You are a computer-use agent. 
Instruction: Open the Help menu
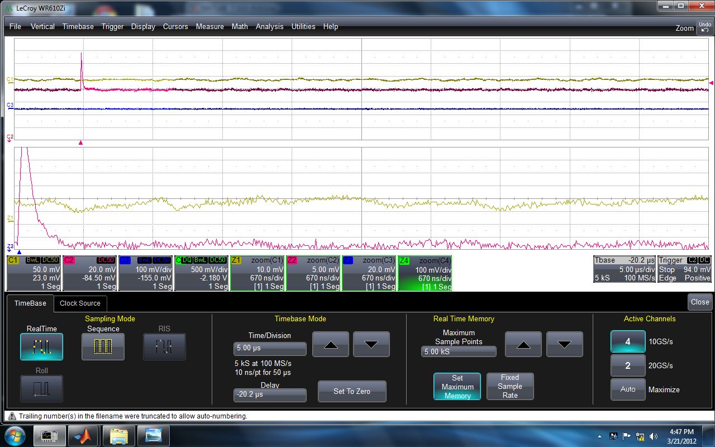coord(331,27)
